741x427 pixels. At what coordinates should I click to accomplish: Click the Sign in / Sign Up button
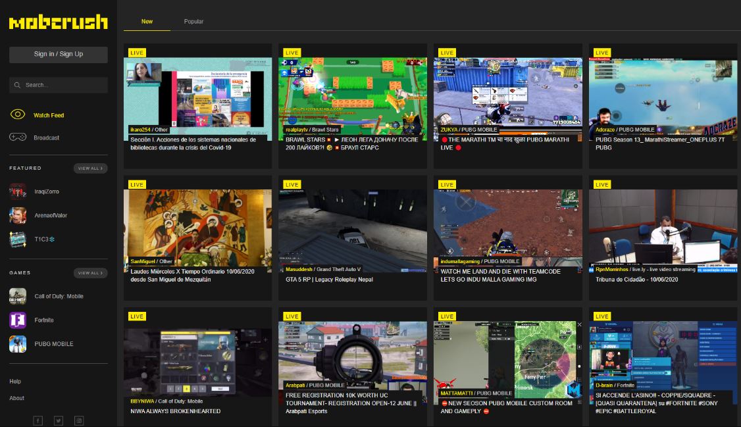[x=59, y=55]
